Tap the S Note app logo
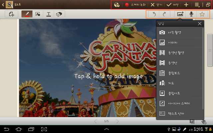 (x=9, y=5)
